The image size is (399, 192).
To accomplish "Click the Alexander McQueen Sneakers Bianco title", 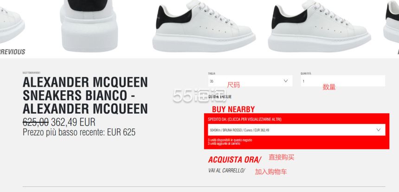I will [x=85, y=96].
